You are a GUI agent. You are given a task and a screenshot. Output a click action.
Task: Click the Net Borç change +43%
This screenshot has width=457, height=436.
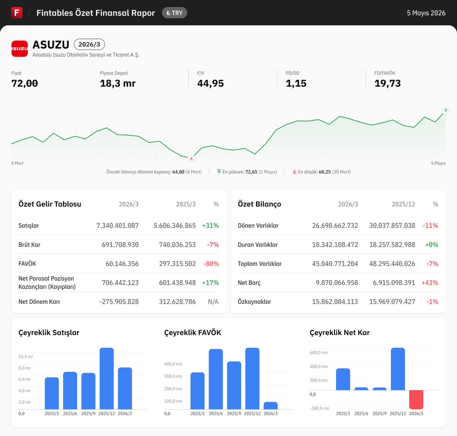(430, 283)
